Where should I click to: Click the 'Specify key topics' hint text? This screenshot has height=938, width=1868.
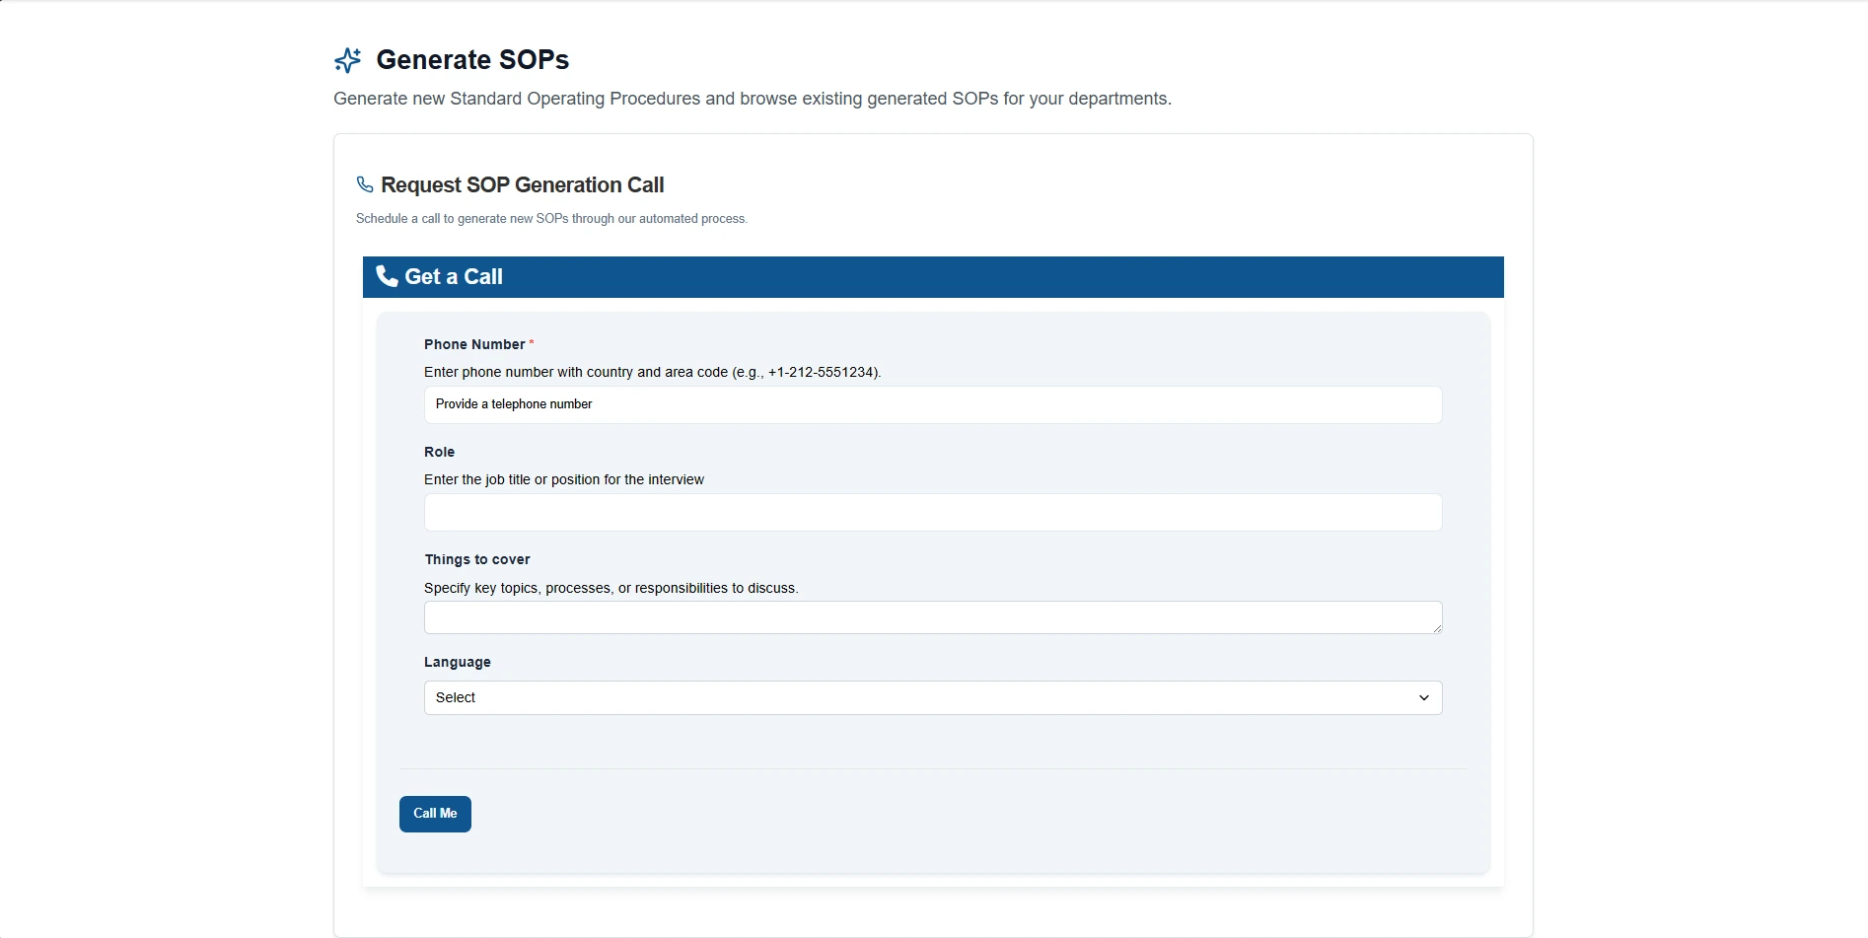point(611,588)
